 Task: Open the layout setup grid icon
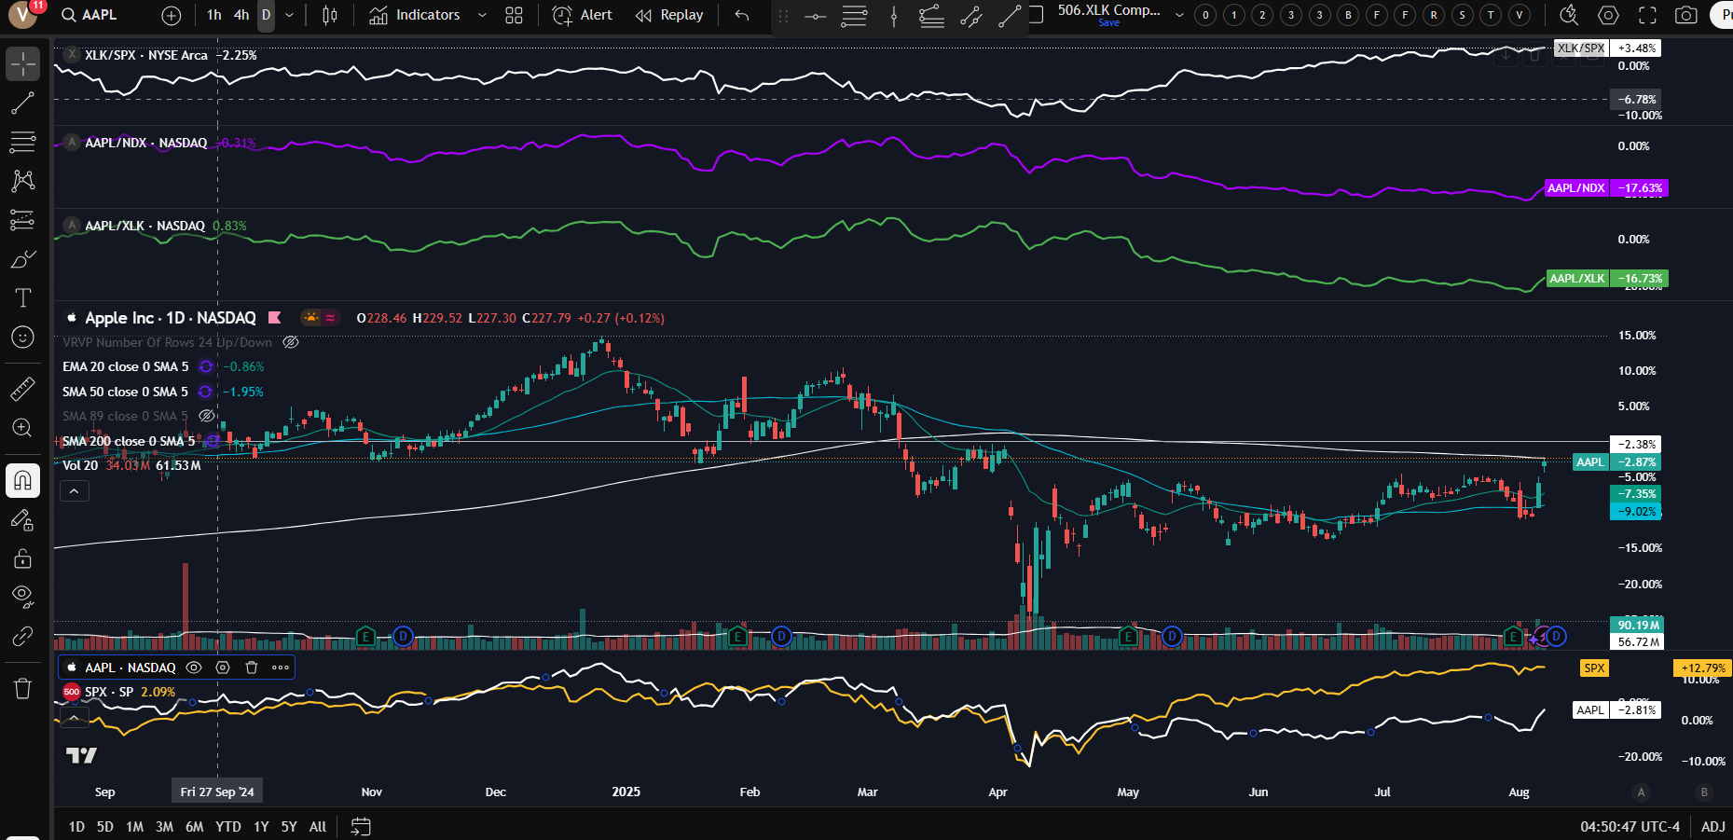pyautogui.click(x=514, y=15)
